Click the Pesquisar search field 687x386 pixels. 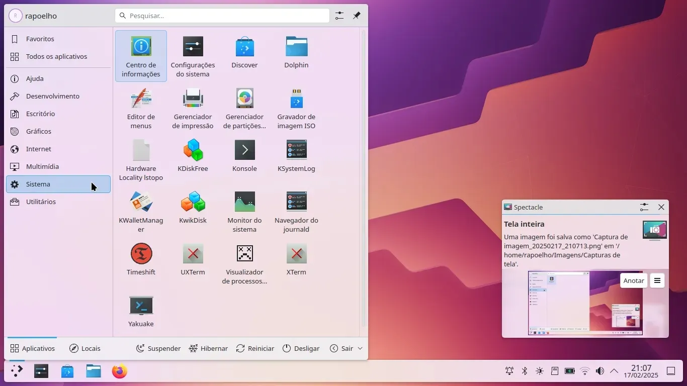[x=222, y=16]
